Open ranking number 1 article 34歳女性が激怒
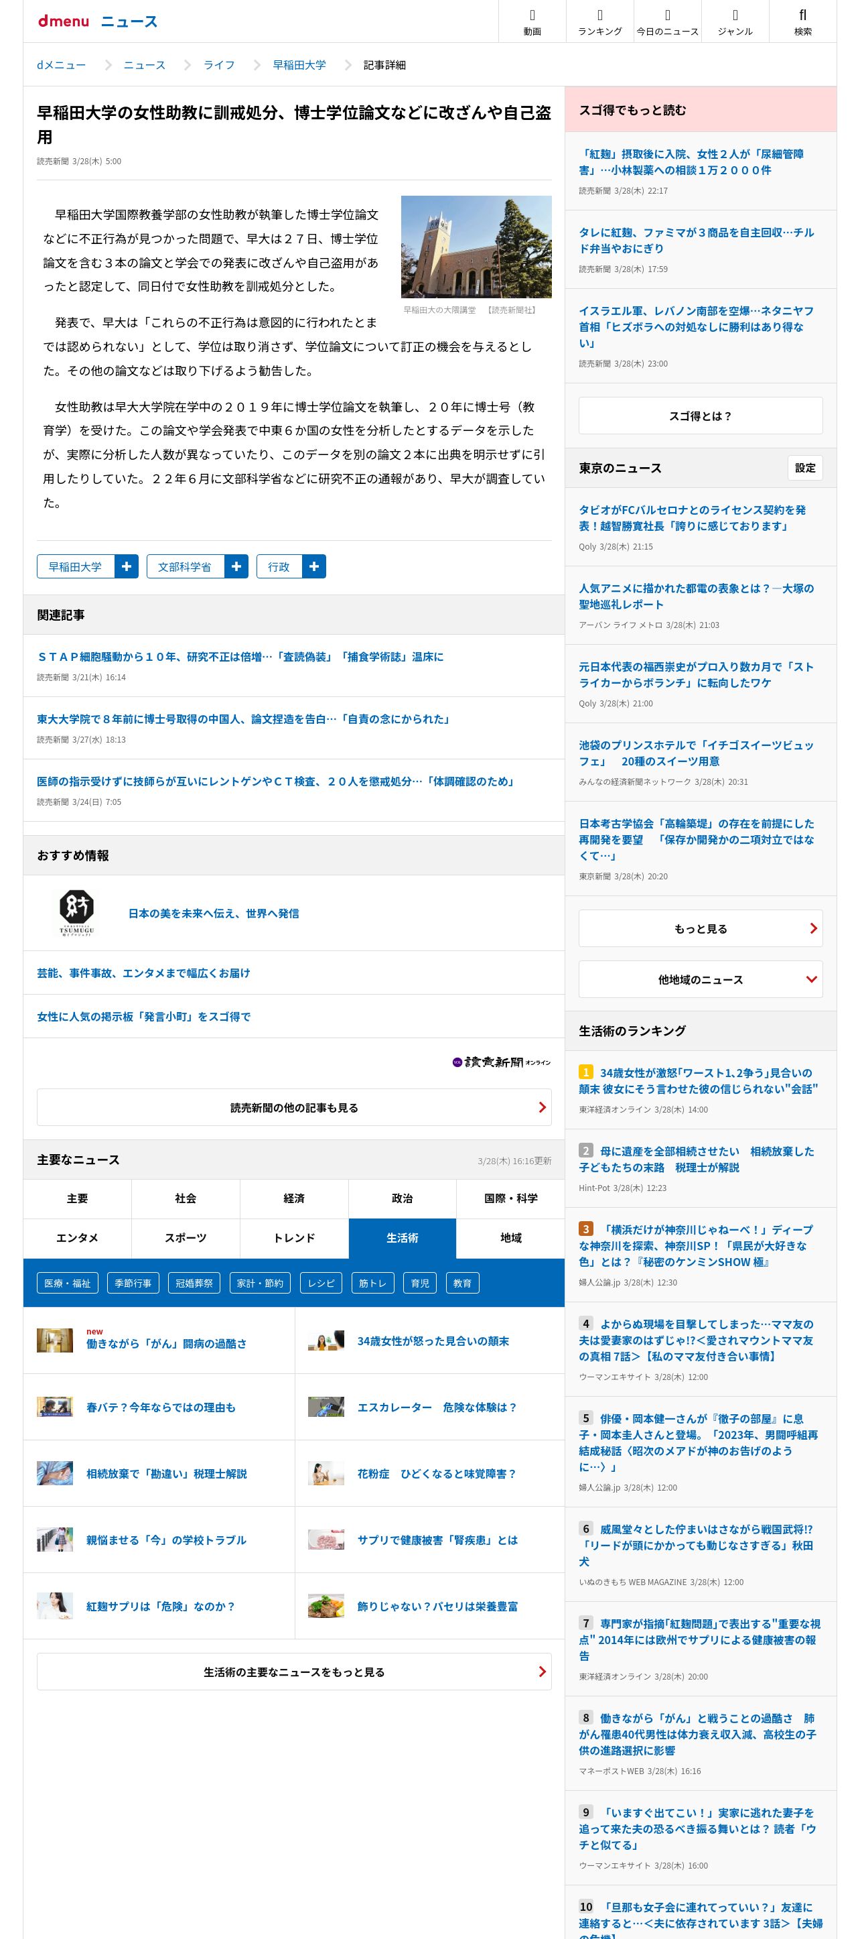860x1939 pixels. pos(698,1080)
